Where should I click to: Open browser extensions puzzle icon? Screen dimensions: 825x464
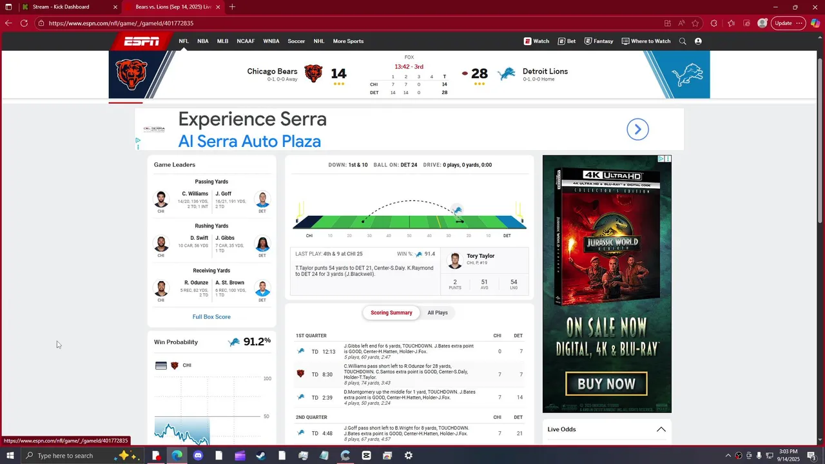[x=713, y=23]
